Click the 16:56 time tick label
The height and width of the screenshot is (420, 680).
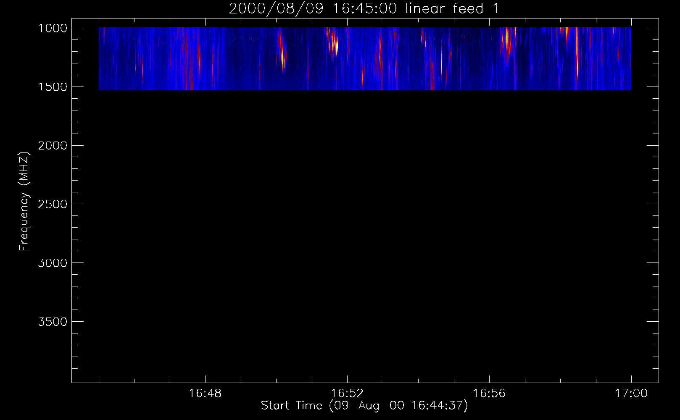[x=489, y=394]
